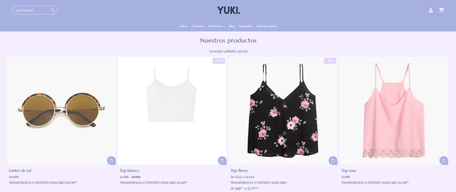The height and width of the screenshot is (192, 456).
Task: Add Top rosa via bag icon
Action: (444, 161)
